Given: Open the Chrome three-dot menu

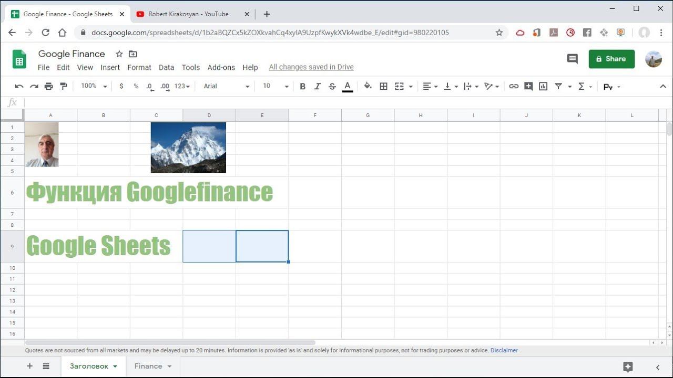Looking at the screenshot, I should (x=661, y=33).
